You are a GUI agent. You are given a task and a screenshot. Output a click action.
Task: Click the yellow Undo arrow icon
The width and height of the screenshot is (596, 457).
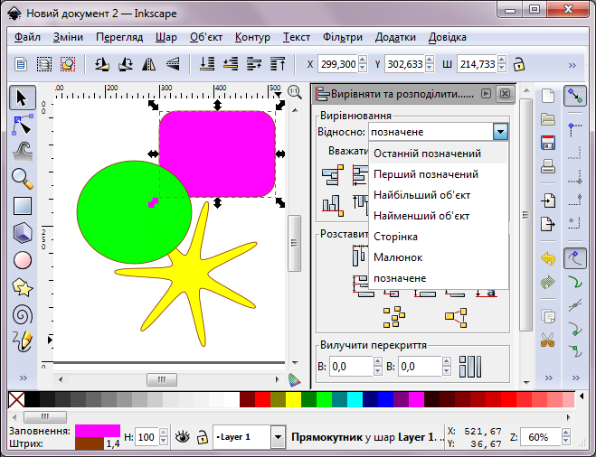tap(547, 258)
